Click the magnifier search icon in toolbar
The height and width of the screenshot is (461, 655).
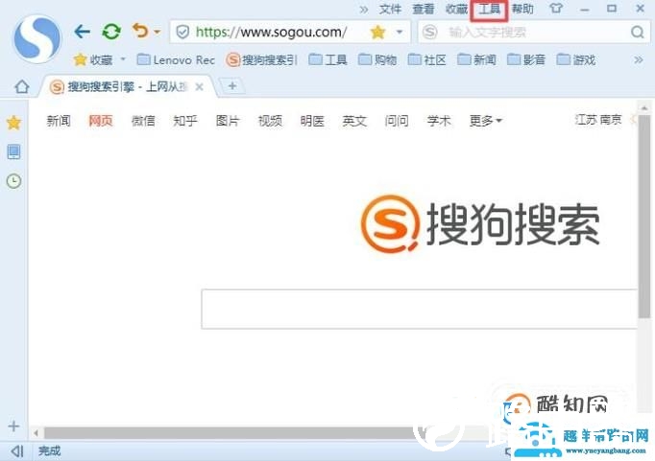(637, 32)
